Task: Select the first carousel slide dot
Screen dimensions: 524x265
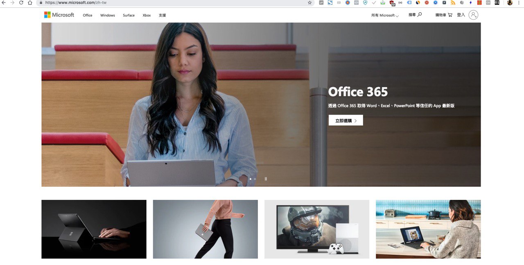Action: pos(251,179)
